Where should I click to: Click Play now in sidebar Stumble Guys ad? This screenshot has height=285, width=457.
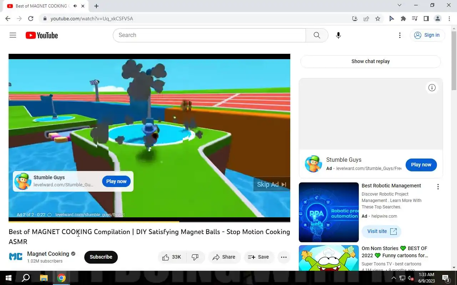421,165
